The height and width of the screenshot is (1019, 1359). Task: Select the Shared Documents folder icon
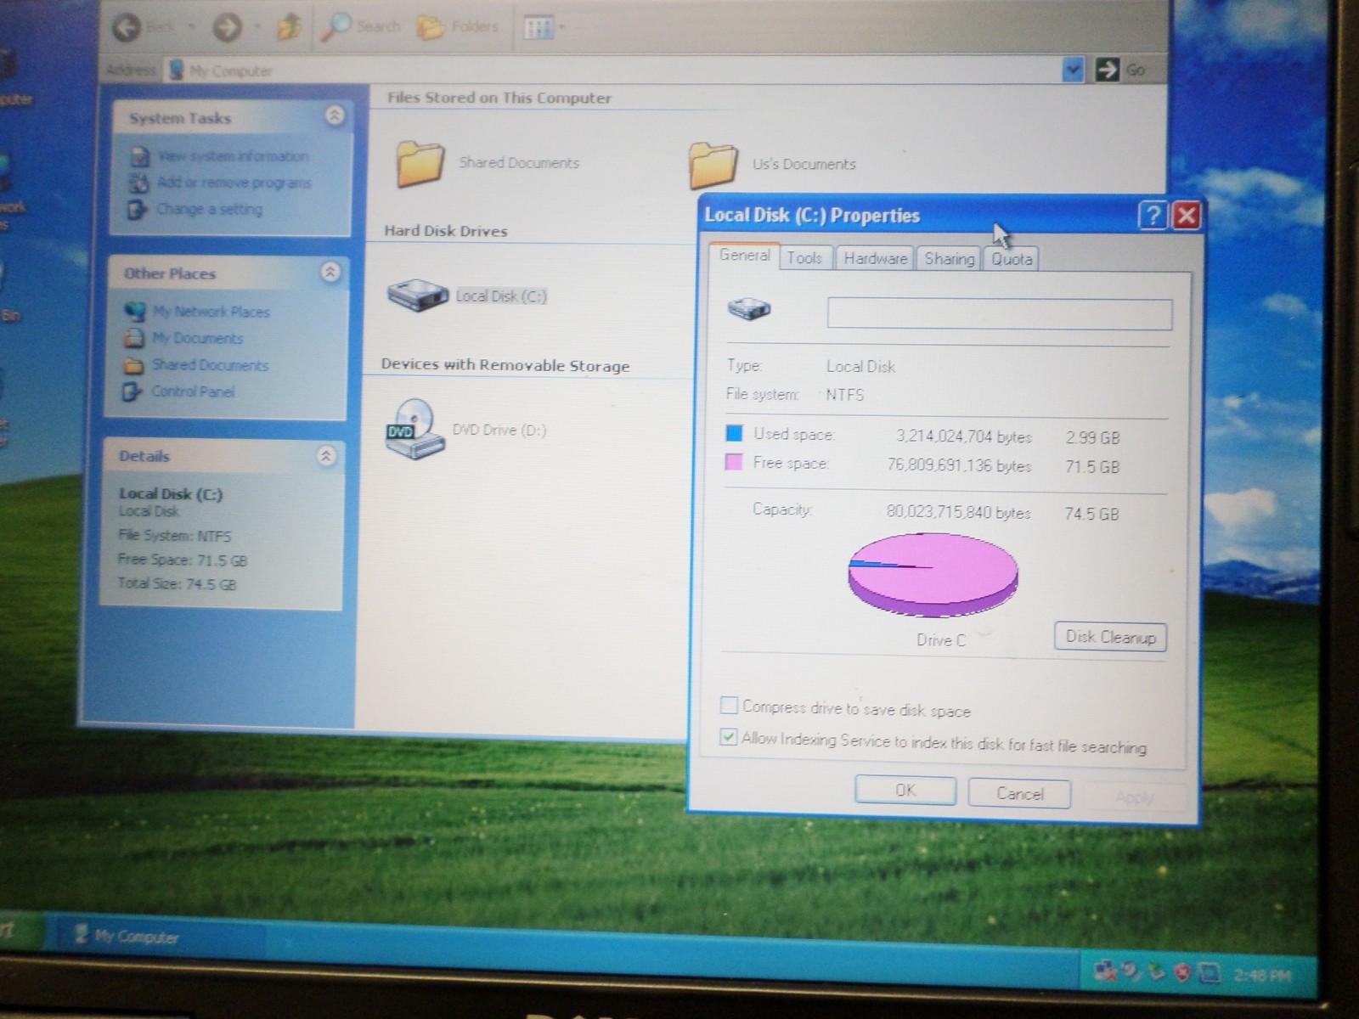pos(420,163)
